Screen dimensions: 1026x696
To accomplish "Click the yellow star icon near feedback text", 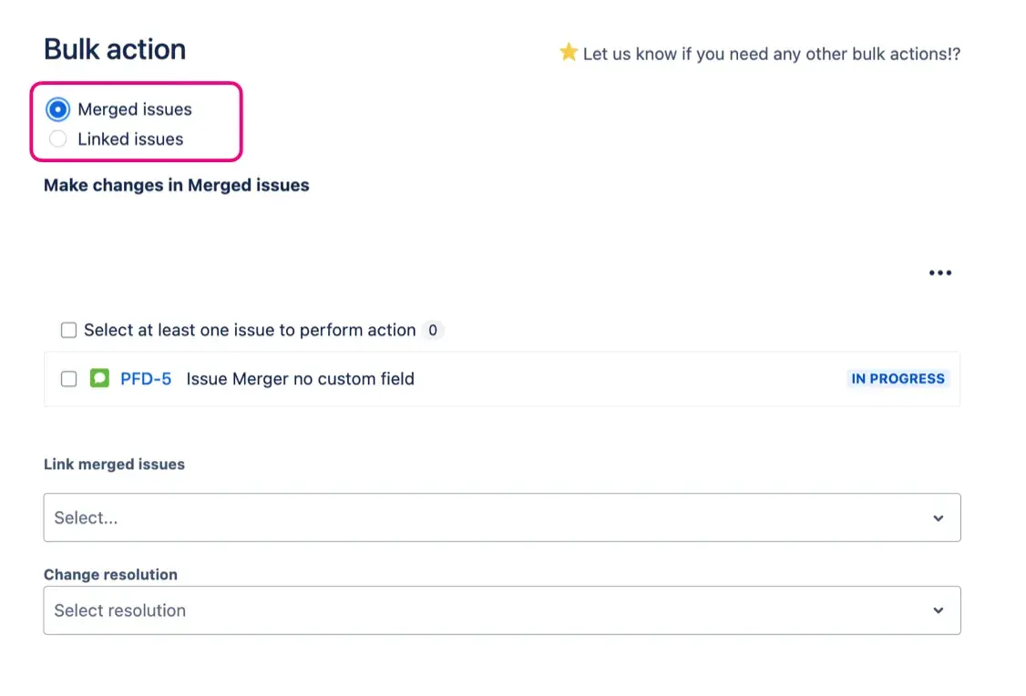I will click(x=568, y=53).
